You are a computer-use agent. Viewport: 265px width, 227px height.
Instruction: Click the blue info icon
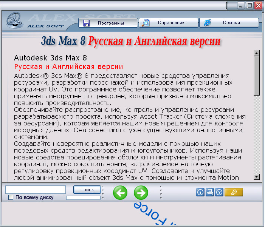(200, 193)
